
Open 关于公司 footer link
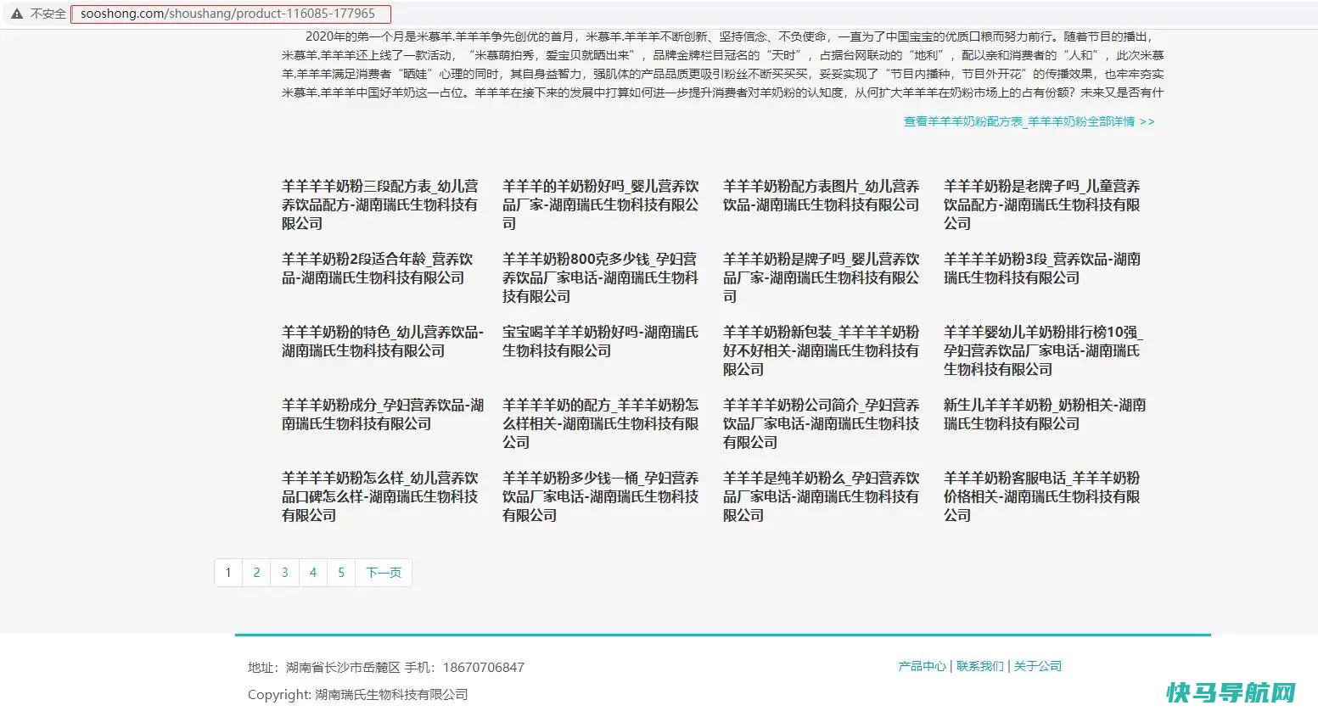click(1037, 666)
